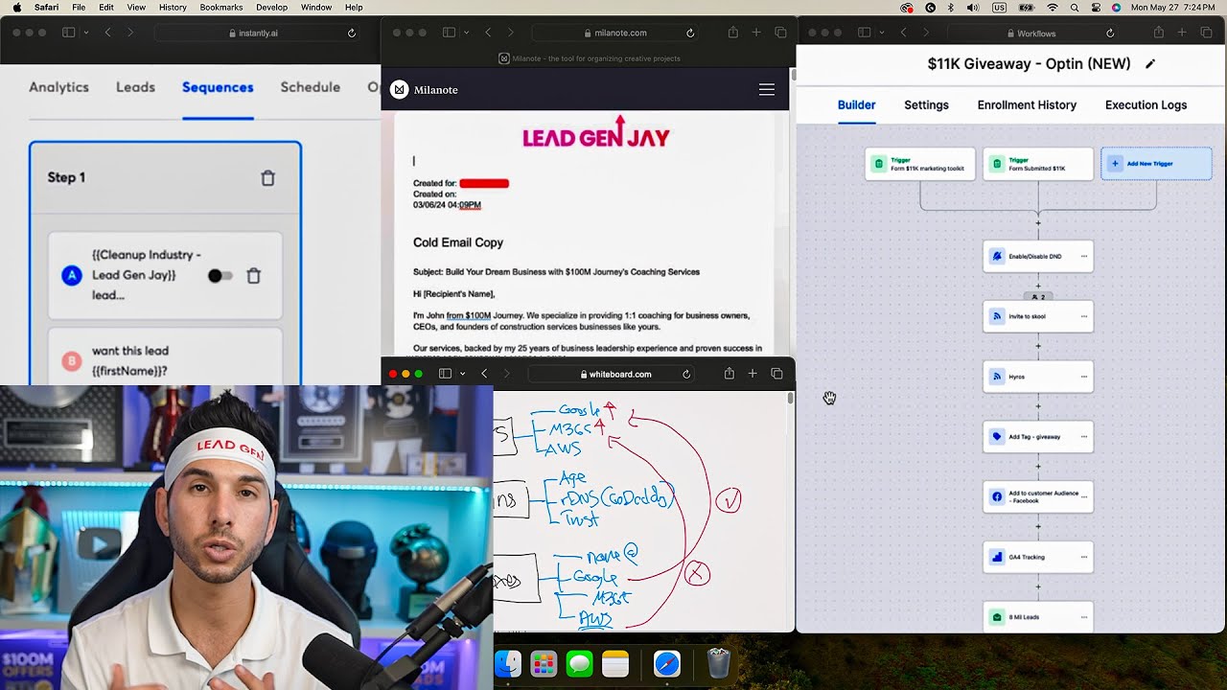1227x690 pixels.
Task: Edit workflow name with the pencil icon
Action: point(1150,64)
